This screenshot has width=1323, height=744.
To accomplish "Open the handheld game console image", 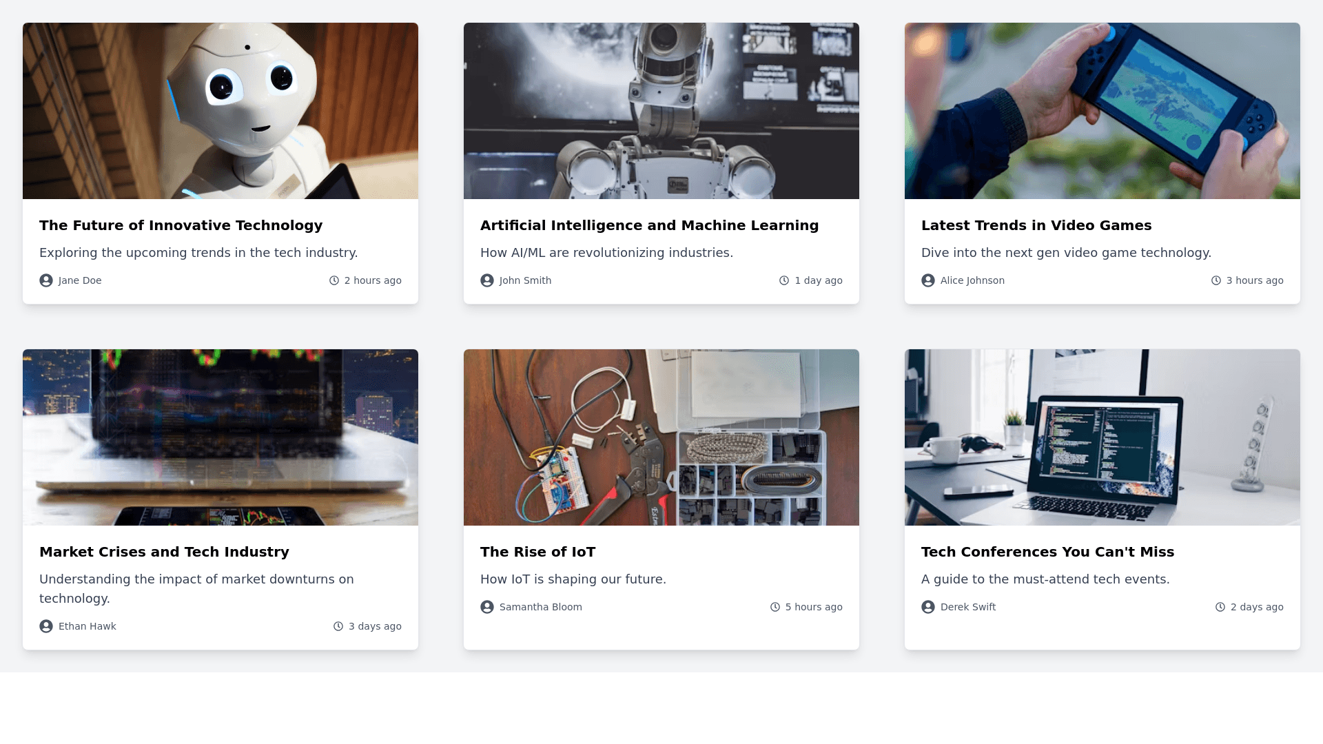I will (1102, 111).
